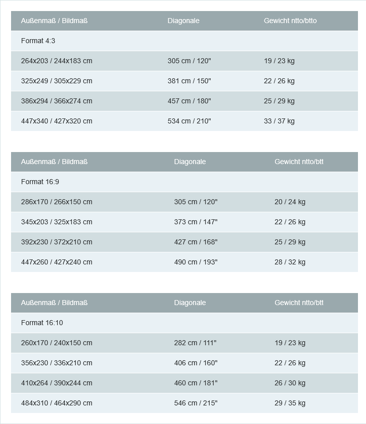Viewport: 366px width, 424px height.
Task: Select the "286x170 / 266x150 cm" dimension cell
Action: click(57, 202)
